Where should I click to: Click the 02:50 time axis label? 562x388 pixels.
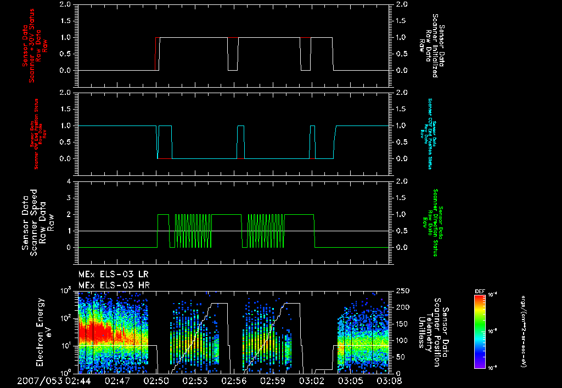point(156,381)
